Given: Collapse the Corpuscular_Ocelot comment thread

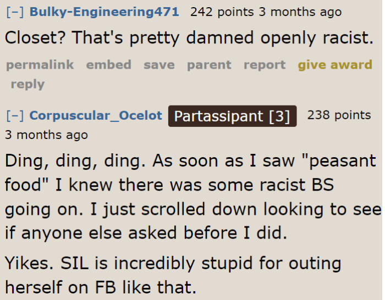Looking at the screenshot, I should click(15, 116).
